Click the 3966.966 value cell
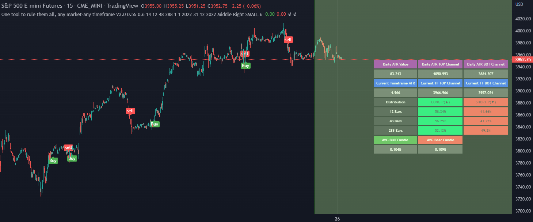Viewport: 533px width, 222px height. pos(440,93)
